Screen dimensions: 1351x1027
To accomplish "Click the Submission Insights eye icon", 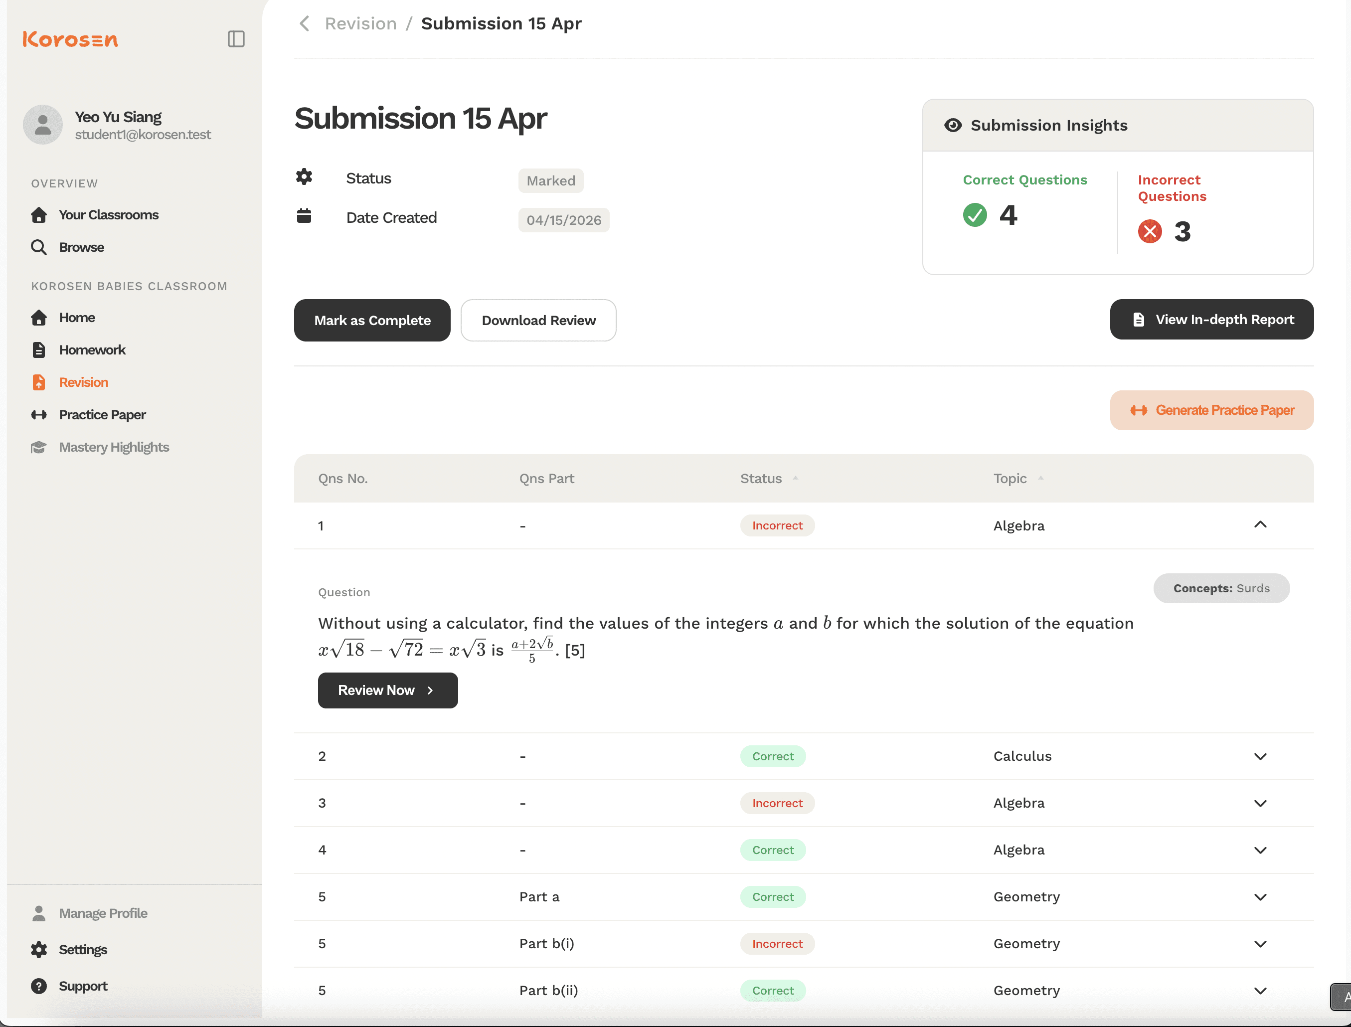I will (x=953, y=125).
